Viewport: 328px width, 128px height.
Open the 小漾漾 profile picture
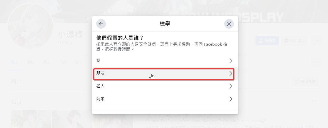[28, 29]
